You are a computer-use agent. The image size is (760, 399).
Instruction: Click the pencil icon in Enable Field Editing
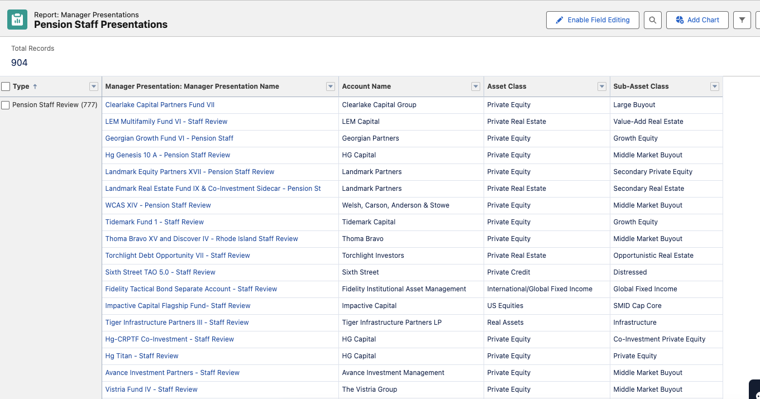(x=559, y=20)
